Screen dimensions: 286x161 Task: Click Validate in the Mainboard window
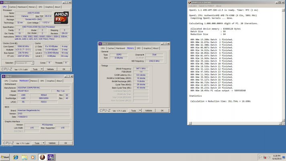point(52,143)
